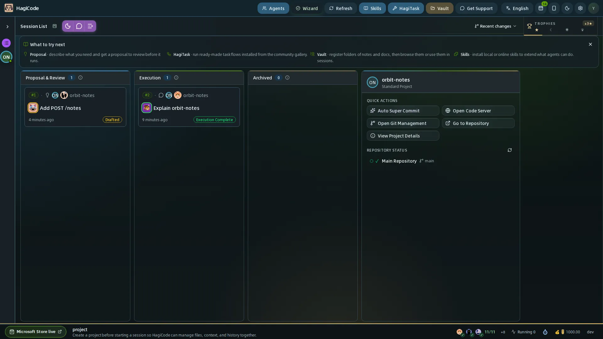Select the star trophy tab

pyautogui.click(x=537, y=30)
